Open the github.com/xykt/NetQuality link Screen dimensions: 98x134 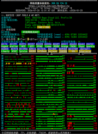[x=49, y=6]
